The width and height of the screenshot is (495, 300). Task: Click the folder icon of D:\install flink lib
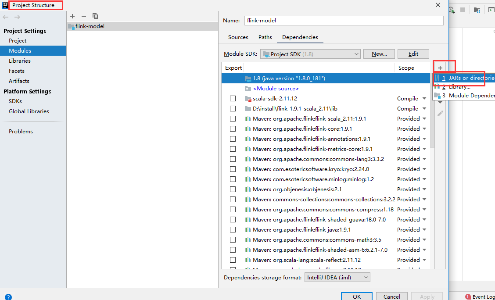pos(248,108)
